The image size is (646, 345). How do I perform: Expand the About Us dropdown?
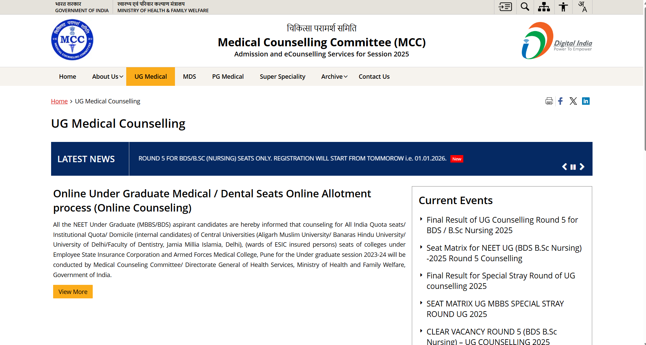pos(107,77)
